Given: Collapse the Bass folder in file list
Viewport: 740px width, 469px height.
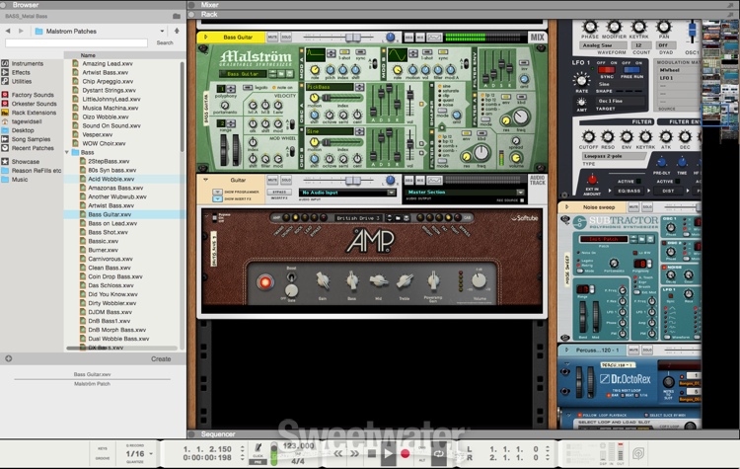Looking at the screenshot, I should (x=67, y=153).
